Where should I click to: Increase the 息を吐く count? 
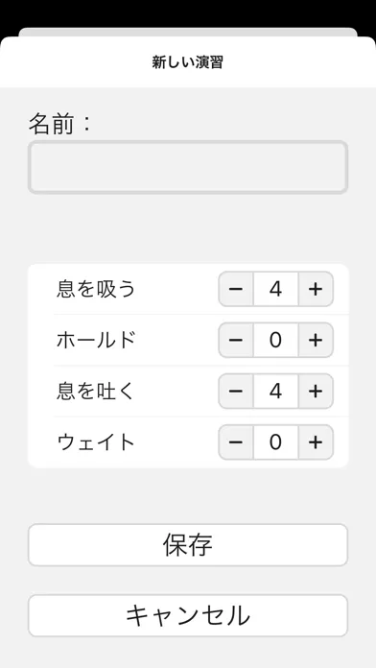316,391
